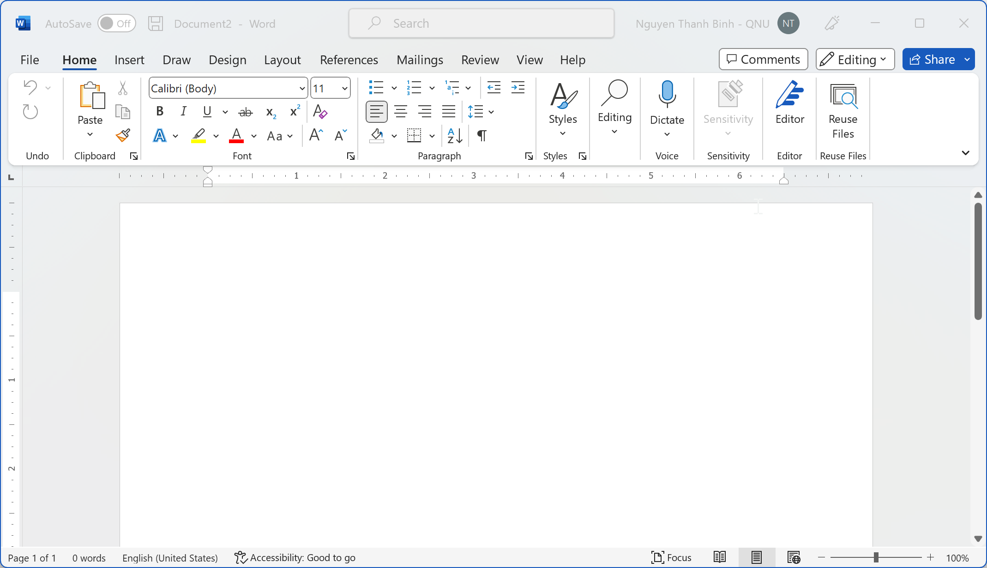Click the Share button

coord(932,59)
